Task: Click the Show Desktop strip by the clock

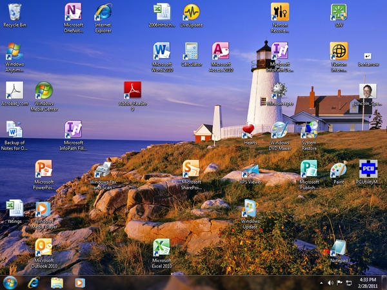Action: pos(384,283)
